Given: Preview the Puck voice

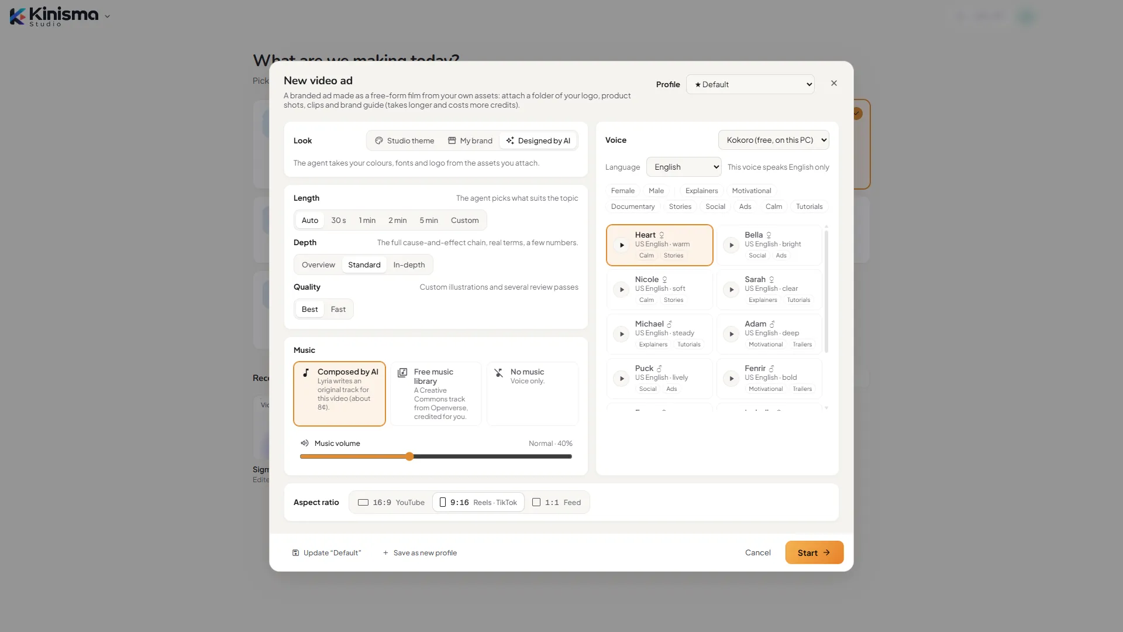Looking at the screenshot, I should (x=622, y=379).
